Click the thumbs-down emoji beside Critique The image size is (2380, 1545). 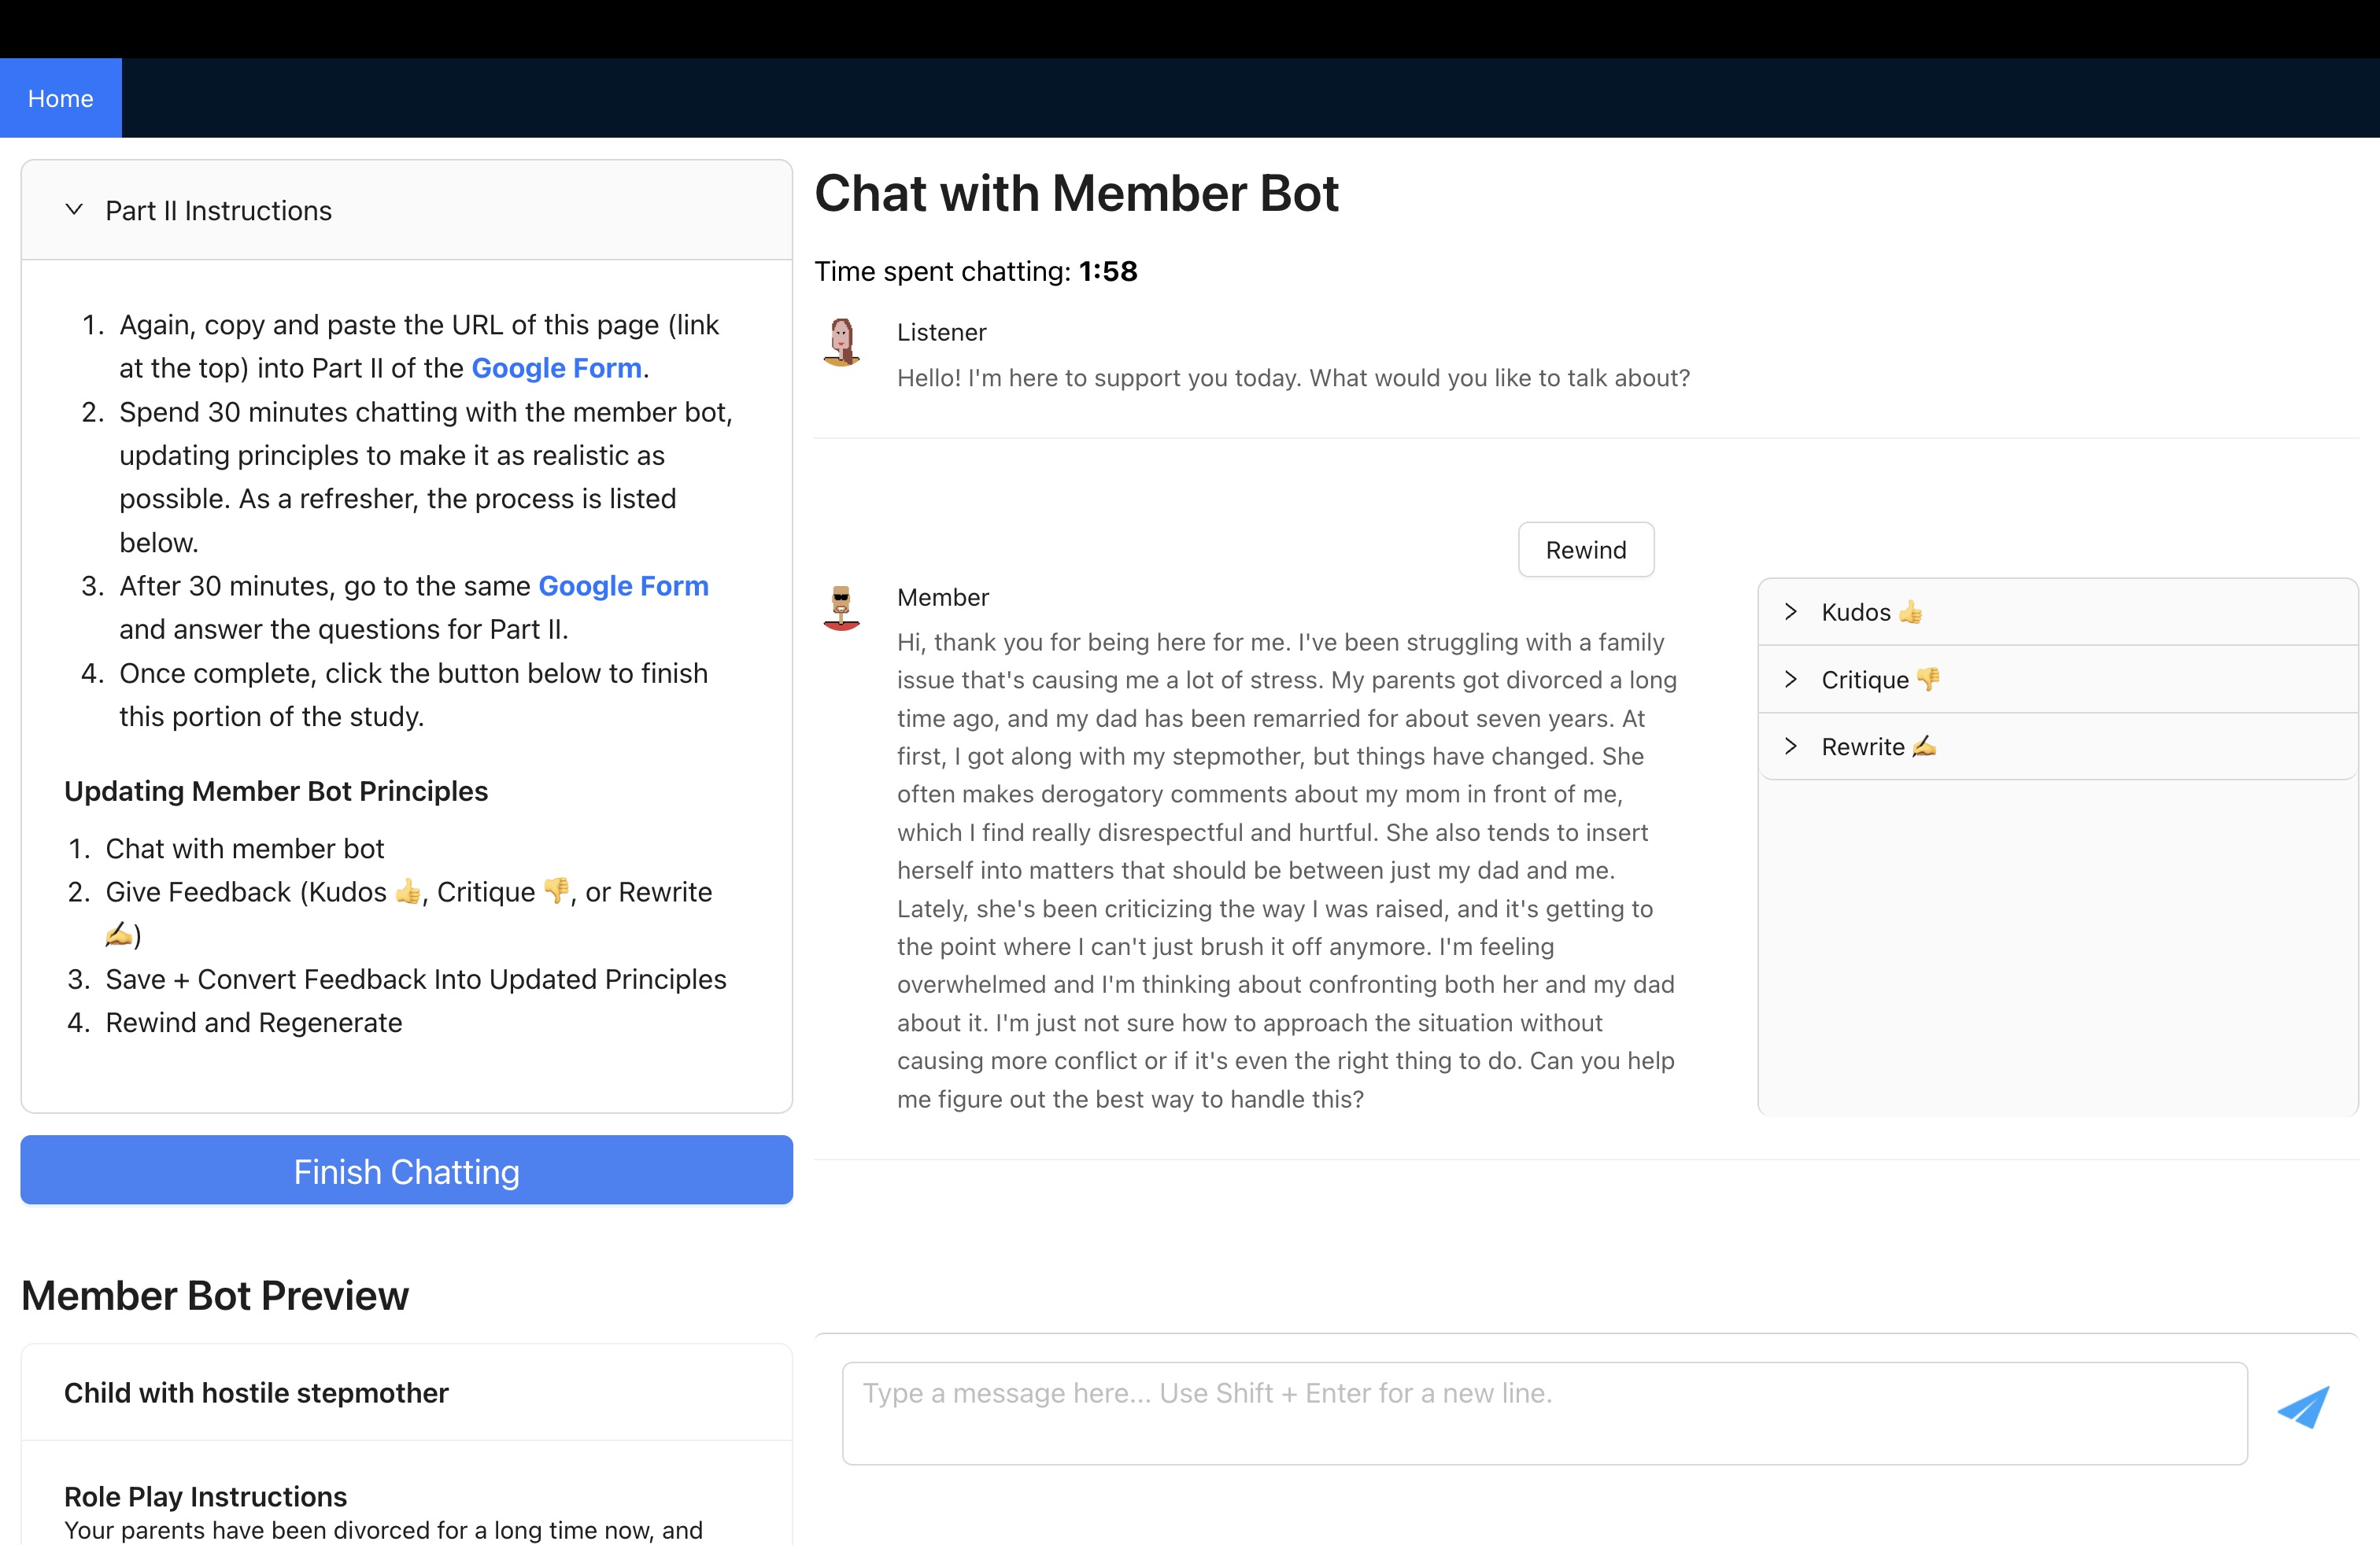click(1928, 680)
